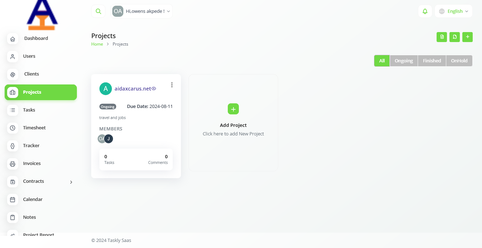Screen dimensions: 482x248
Task: Click the green plus button in header
Action: [x=467, y=37]
